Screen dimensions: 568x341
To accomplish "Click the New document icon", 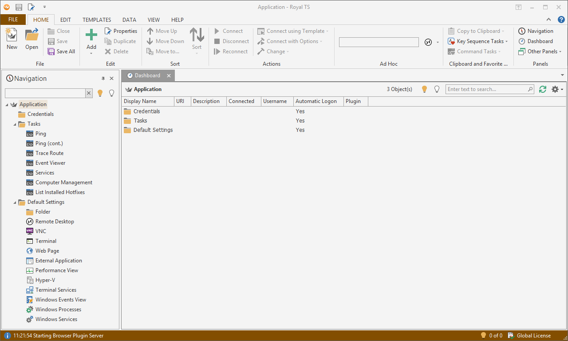I will pyautogui.click(x=12, y=35).
